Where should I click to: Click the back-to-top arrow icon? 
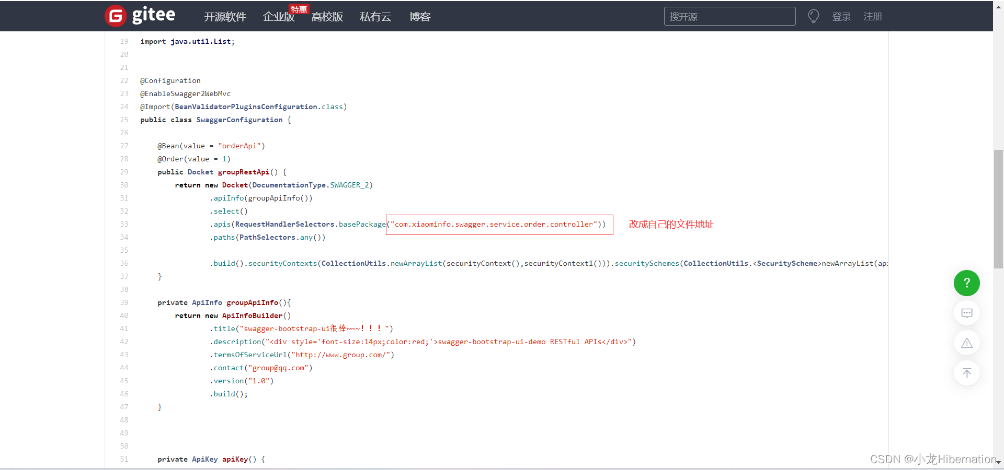click(x=967, y=373)
